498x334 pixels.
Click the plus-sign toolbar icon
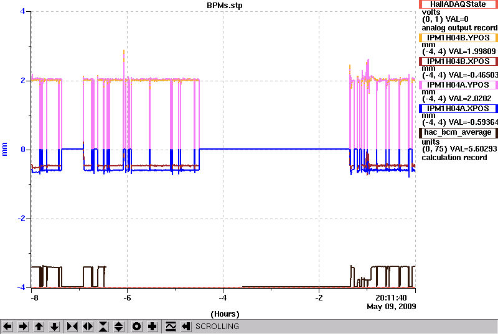click(x=153, y=327)
